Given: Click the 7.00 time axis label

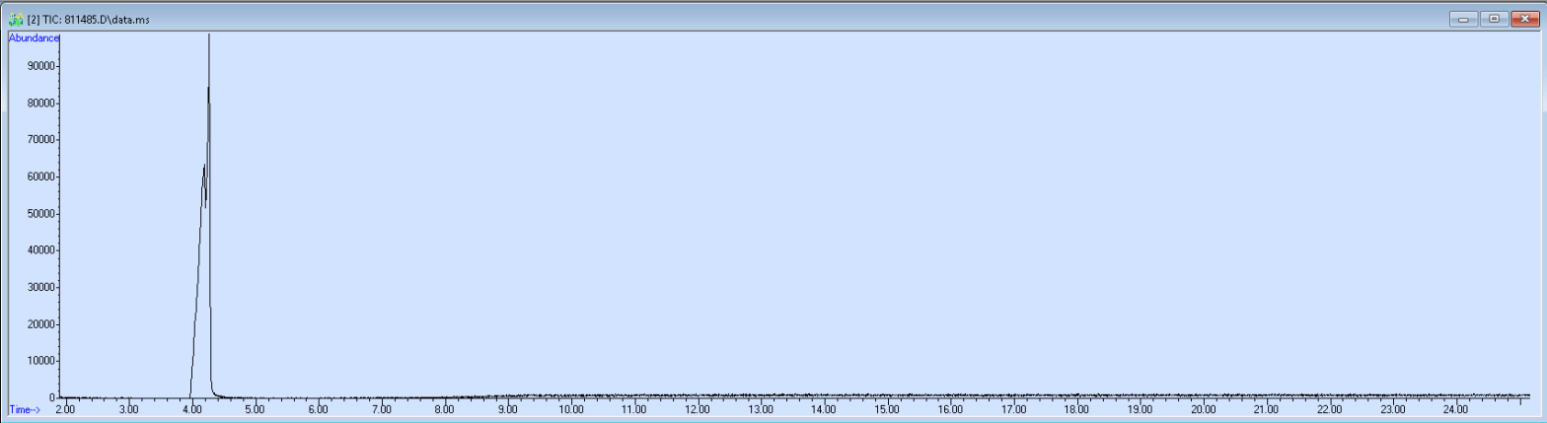Looking at the screenshot, I should click(381, 408).
